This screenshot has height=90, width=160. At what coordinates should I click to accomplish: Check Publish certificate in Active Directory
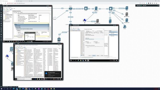pyautogui.click(x=85, y=45)
